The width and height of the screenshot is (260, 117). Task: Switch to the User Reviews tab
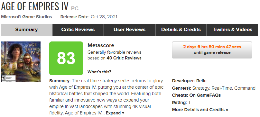pyautogui.click(x=129, y=30)
